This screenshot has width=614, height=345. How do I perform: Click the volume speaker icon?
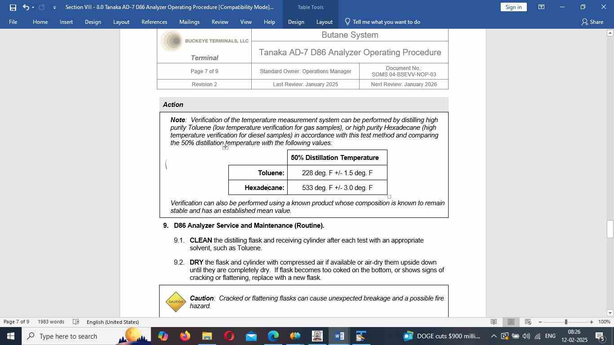pyautogui.click(x=526, y=336)
